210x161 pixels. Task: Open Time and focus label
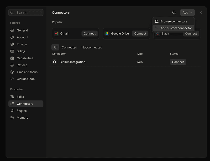(27, 72)
